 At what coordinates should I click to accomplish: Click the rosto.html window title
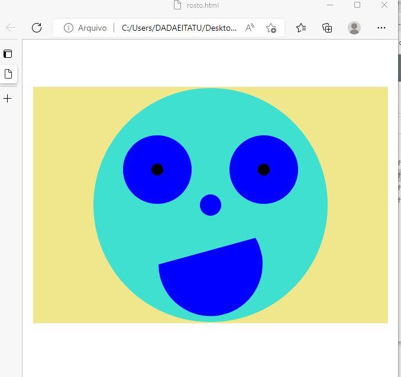click(202, 5)
